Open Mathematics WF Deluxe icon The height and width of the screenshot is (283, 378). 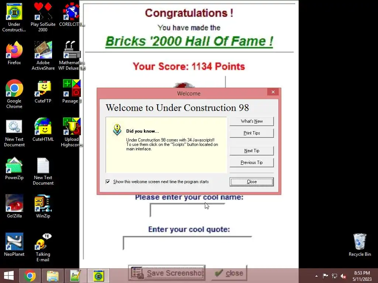(x=72, y=56)
